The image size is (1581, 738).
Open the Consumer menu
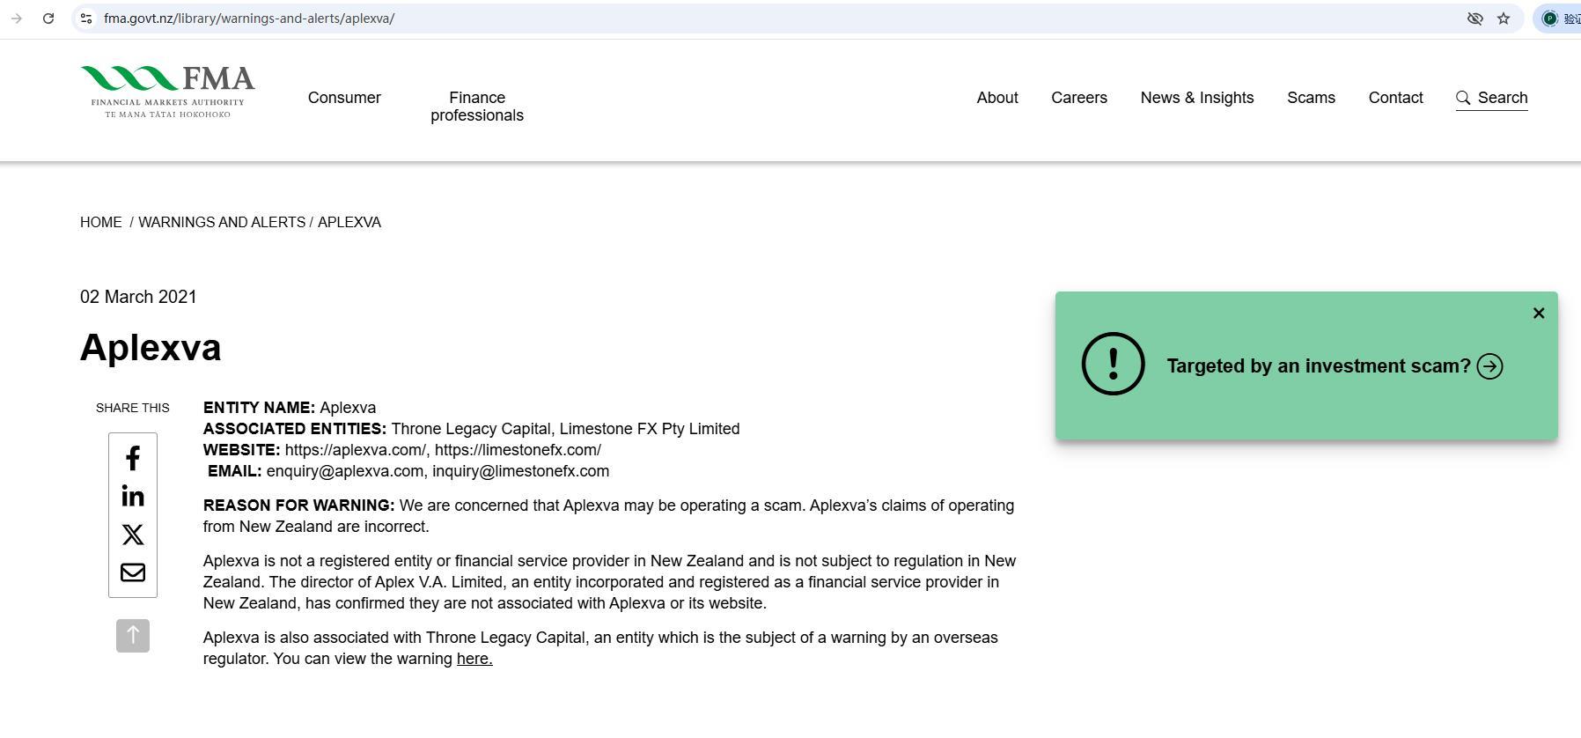point(344,98)
